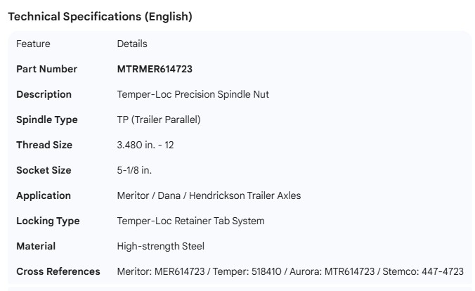Image resolution: width=475 pixels, height=291 pixels.
Task: Click the Temper-Loc Precision Spindle Nut text
Action: pos(193,94)
